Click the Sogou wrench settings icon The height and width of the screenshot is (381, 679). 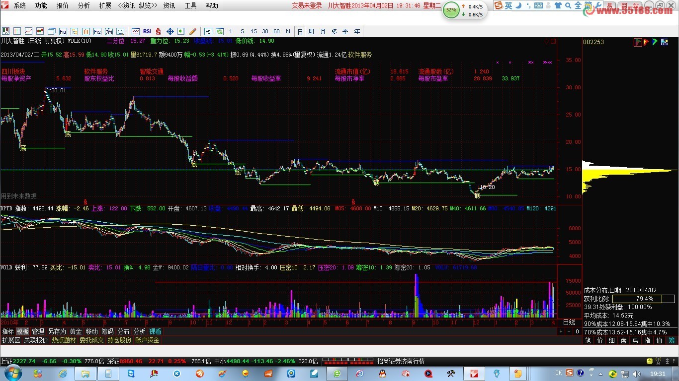(x=598, y=5)
